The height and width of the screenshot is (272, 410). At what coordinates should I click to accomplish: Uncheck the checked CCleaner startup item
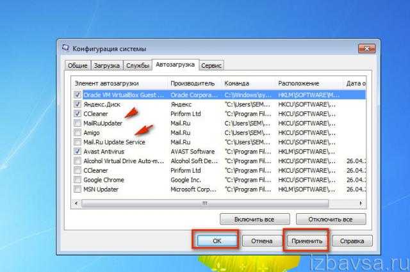tap(78, 114)
